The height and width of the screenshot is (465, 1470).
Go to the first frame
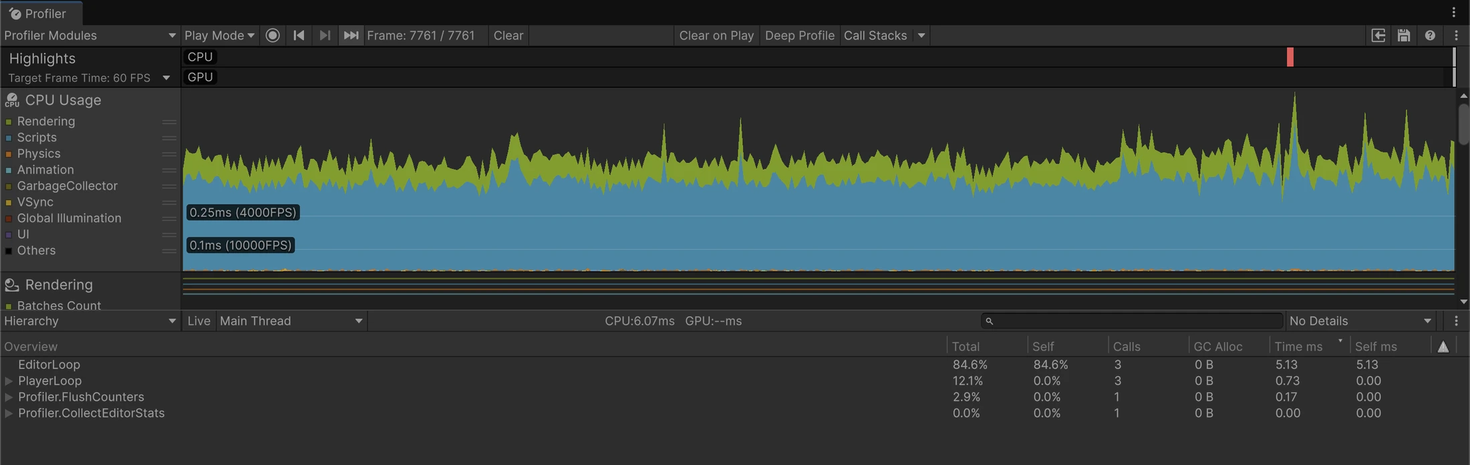pos(299,35)
